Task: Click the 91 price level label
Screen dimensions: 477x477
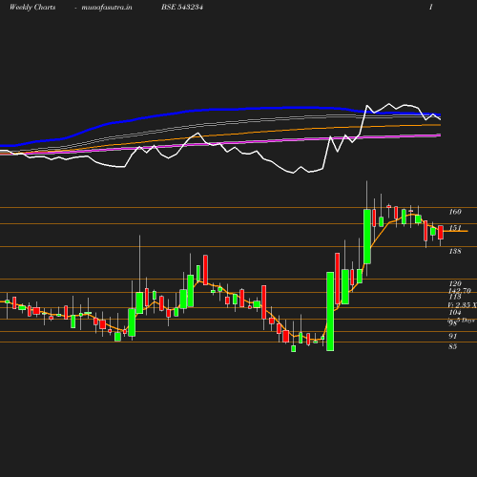Action: pos(453,336)
